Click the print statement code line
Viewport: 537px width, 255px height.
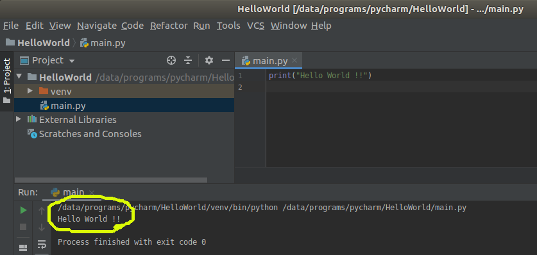(320, 75)
